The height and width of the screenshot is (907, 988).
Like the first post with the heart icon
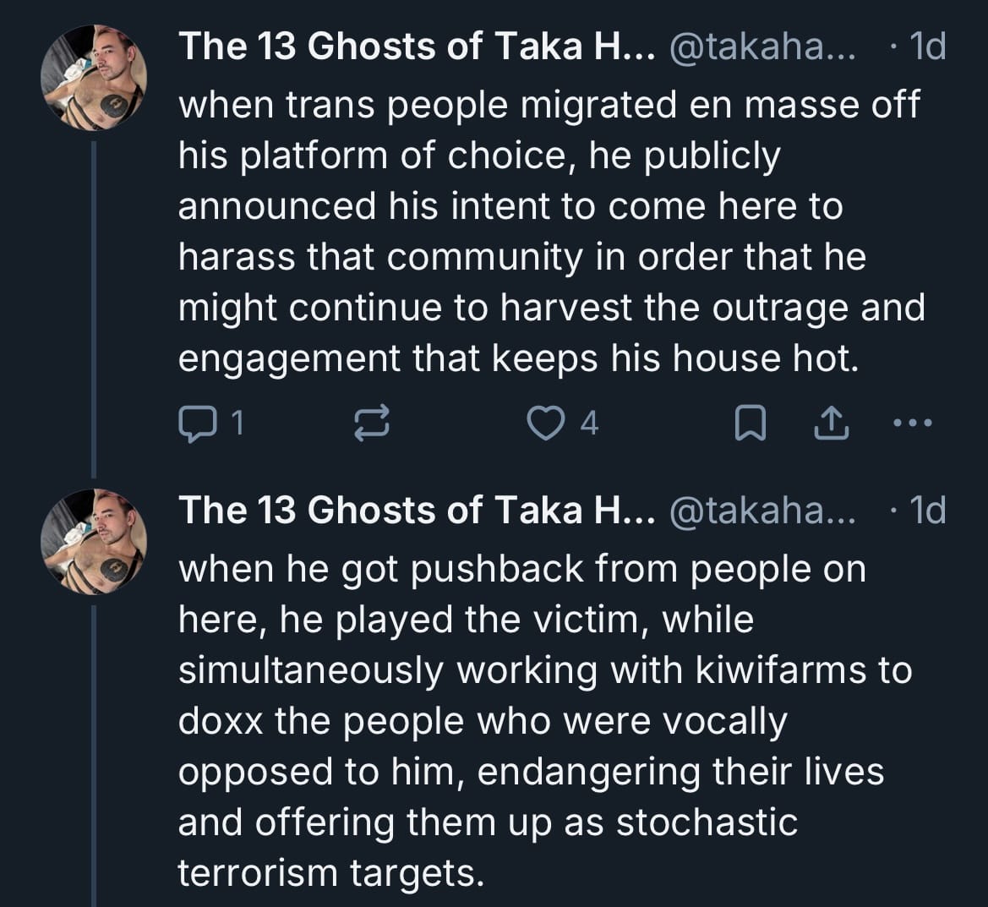(x=546, y=423)
